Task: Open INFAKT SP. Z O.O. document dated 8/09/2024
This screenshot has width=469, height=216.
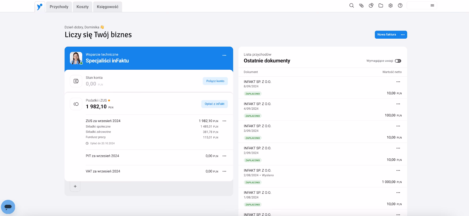Action: (x=257, y=82)
